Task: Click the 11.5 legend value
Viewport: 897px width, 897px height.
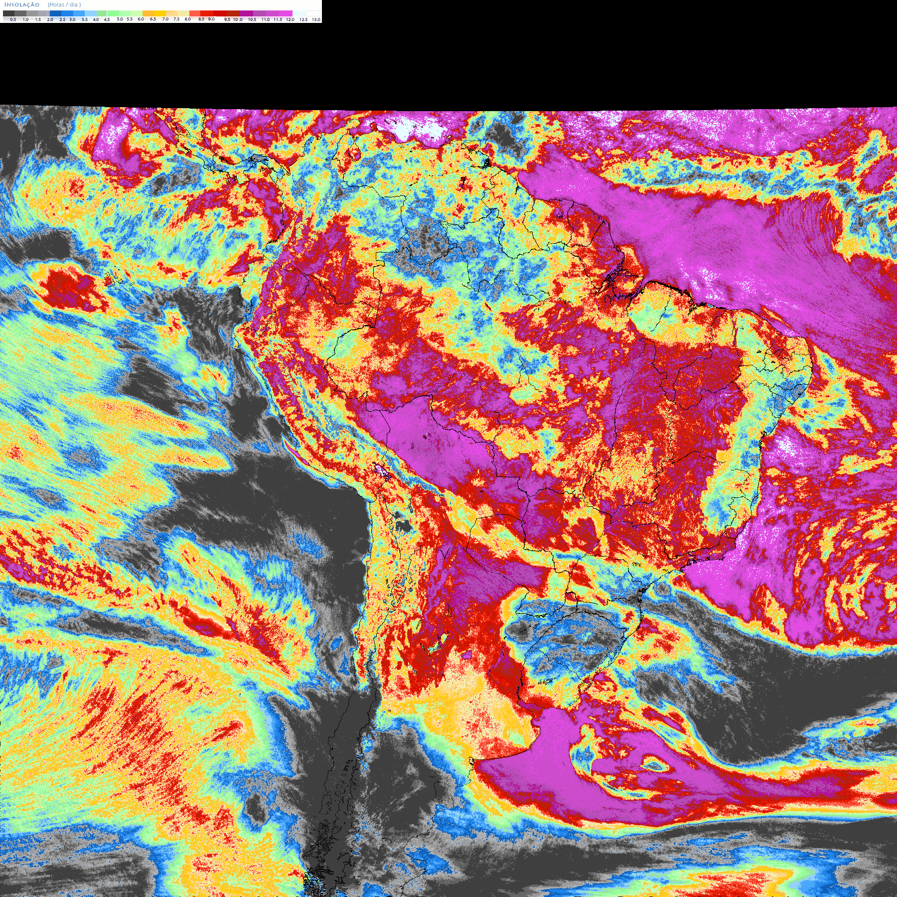Action: [x=278, y=19]
